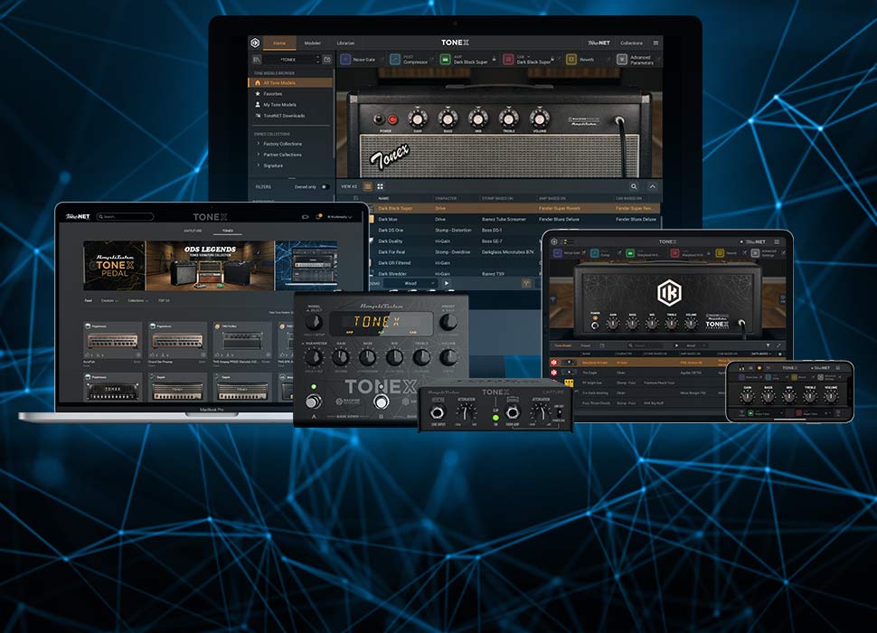Enable the Owned Only filter toggle
The width and height of the screenshot is (877, 633).
tap(325, 187)
